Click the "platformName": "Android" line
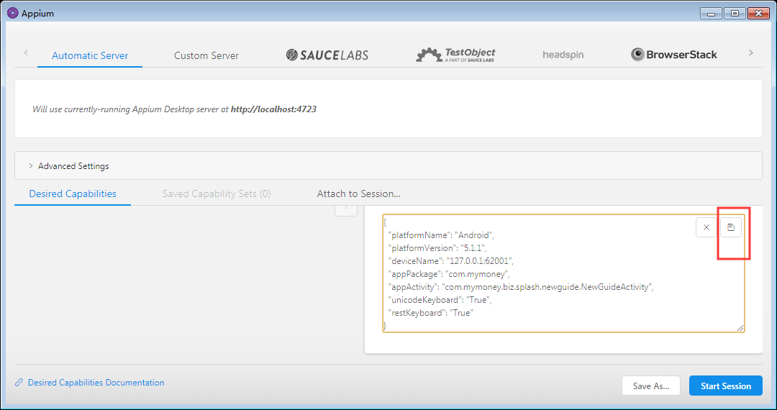 pyautogui.click(x=441, y=235)
